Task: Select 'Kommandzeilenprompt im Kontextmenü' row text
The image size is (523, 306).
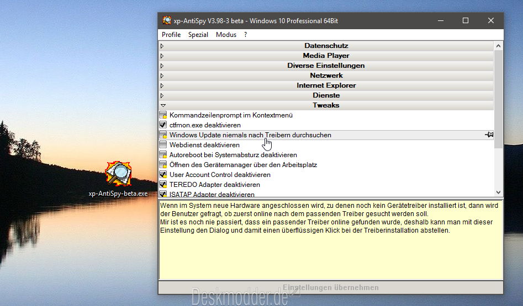Action: [x=231, y=115]
